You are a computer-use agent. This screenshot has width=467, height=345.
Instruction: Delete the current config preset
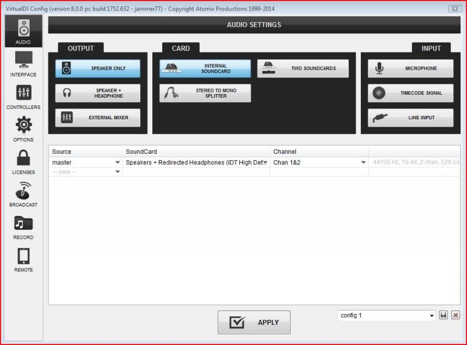coord(455,315)
